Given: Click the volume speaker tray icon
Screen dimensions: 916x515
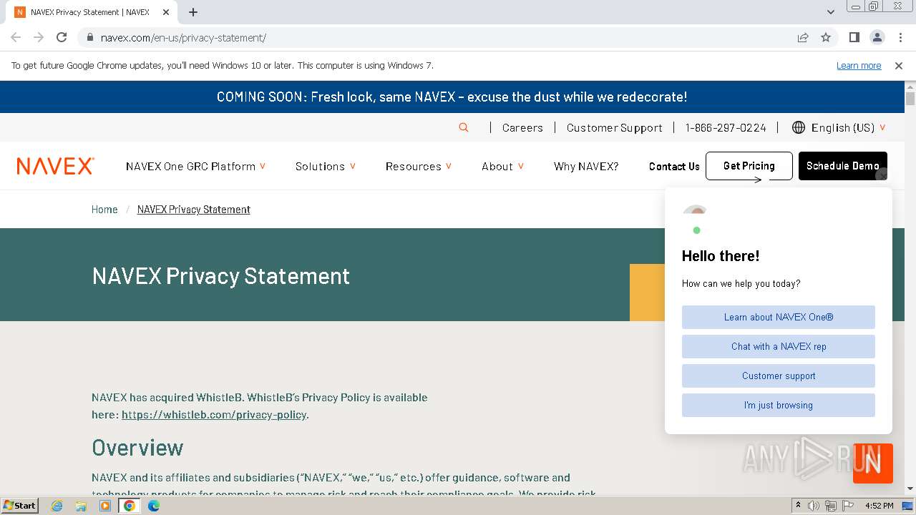Looking at the screenshot, I should pyautogui.click(x=814, y=506).
